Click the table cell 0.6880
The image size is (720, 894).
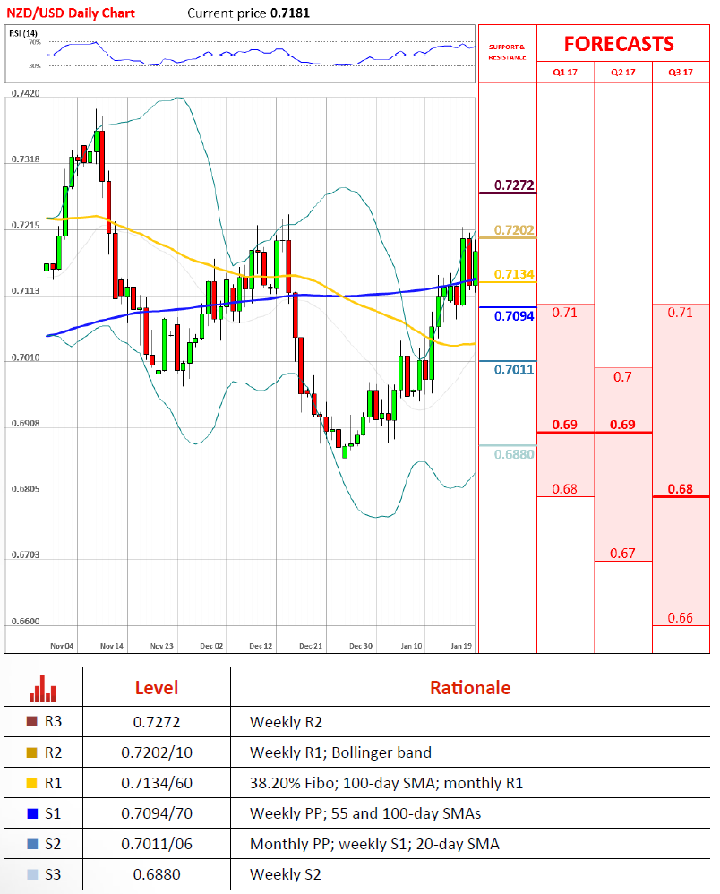[157, 874]
